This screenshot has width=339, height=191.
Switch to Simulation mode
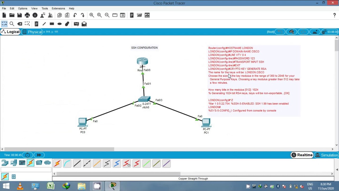click(327, 155)
